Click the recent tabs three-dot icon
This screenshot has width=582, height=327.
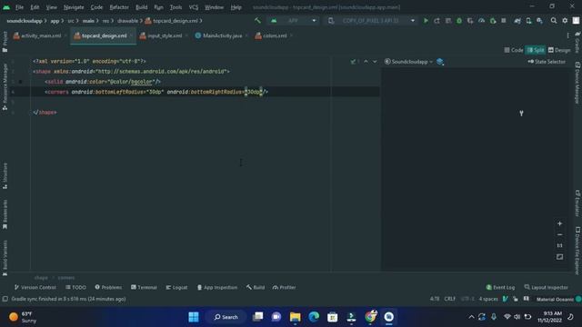pyautogui.click(x=567, y=35)
